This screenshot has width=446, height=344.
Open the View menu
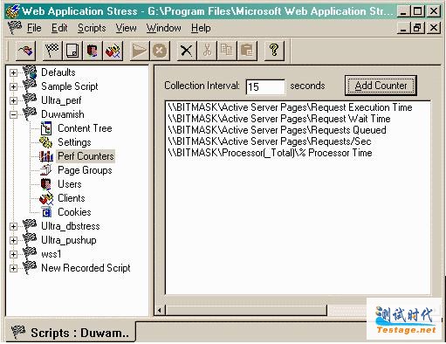click(126, 28)
